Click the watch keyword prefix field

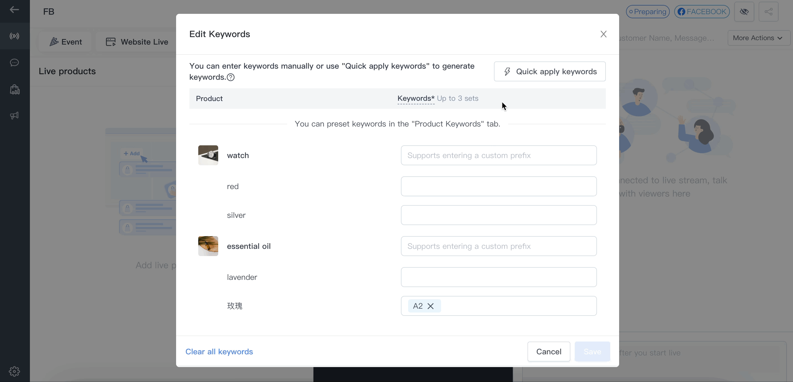point(499,156)
